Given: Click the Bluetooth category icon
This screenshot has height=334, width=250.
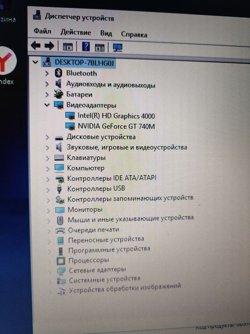Looking at the screenshot, I should 59,73.
